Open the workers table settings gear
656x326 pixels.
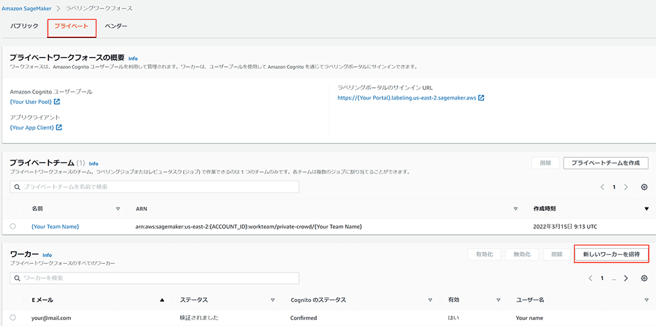coord(644,278)
